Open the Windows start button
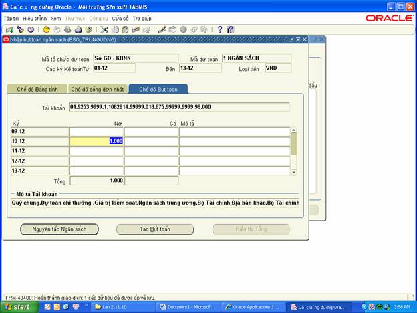The image size is (417, 313). pos(19,307)
